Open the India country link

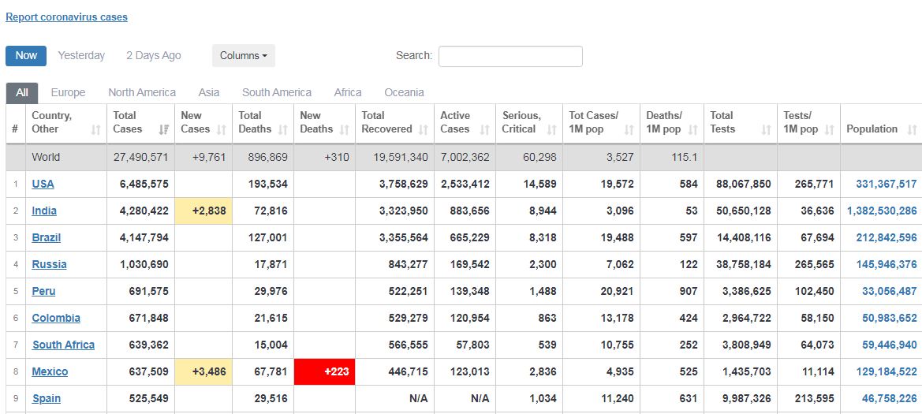(x=44, y=211)
